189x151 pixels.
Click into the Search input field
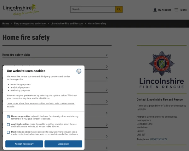tap(93, 9)
